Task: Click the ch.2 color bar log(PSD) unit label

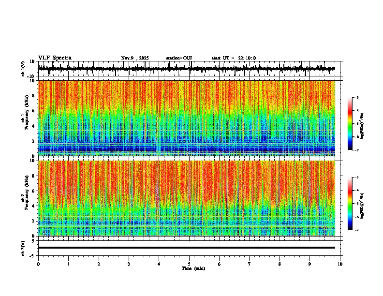Action: pos(362,206)
